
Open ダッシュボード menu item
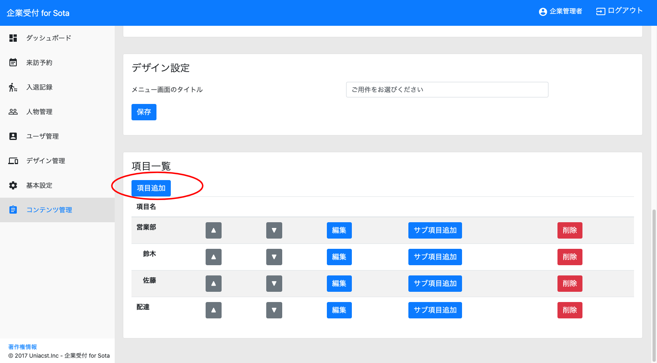pos(57,38)
